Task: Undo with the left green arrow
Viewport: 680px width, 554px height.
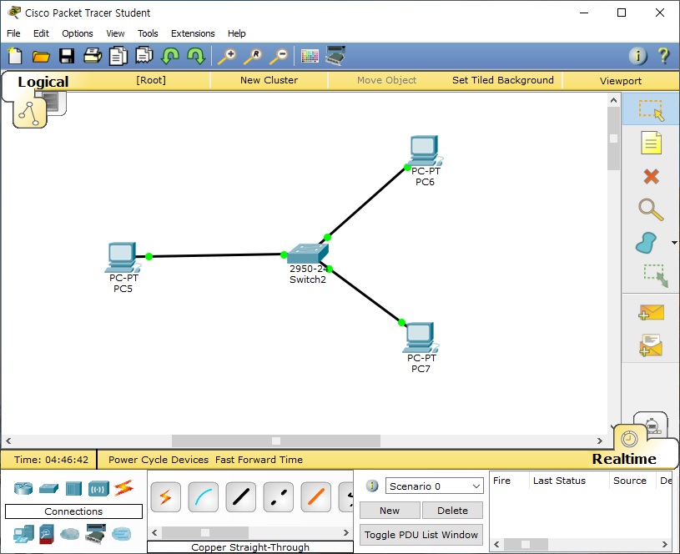Action: [x=170, y=56]
